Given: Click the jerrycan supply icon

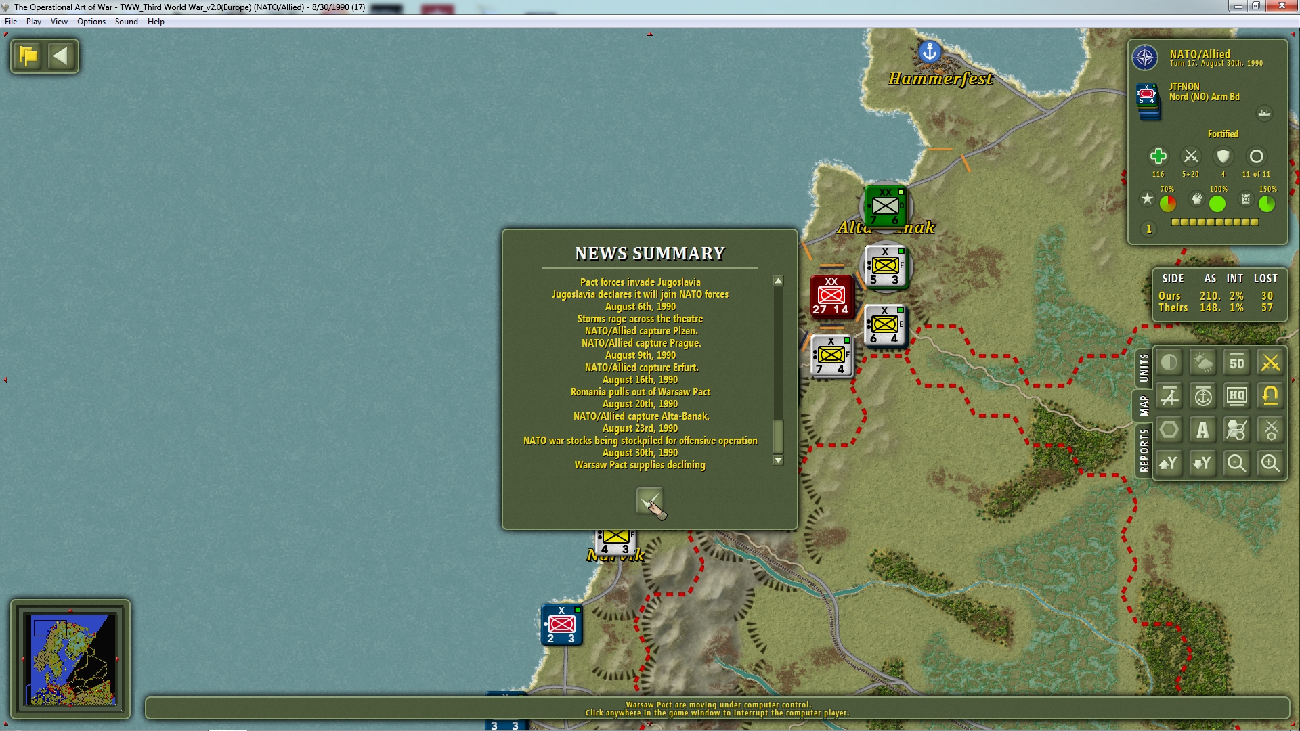Looking at the screenshot, I should (1246, 199).
